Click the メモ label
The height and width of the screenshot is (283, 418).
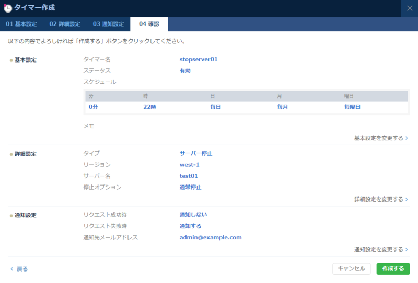pyautogui.click(x=89, y=126)
